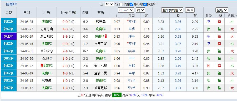Open the match count dropdown showing 10
Screen dimensions: 237x101
pyautogui.click(x=109, y=4)
